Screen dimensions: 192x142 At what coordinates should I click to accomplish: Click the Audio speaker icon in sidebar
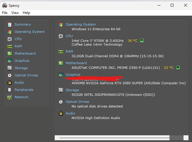coord(10,83)
